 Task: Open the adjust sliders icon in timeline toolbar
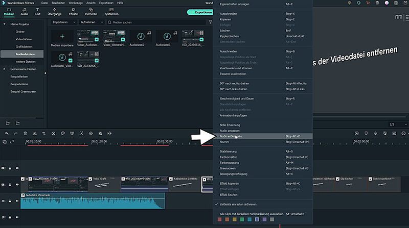(100, 133)
